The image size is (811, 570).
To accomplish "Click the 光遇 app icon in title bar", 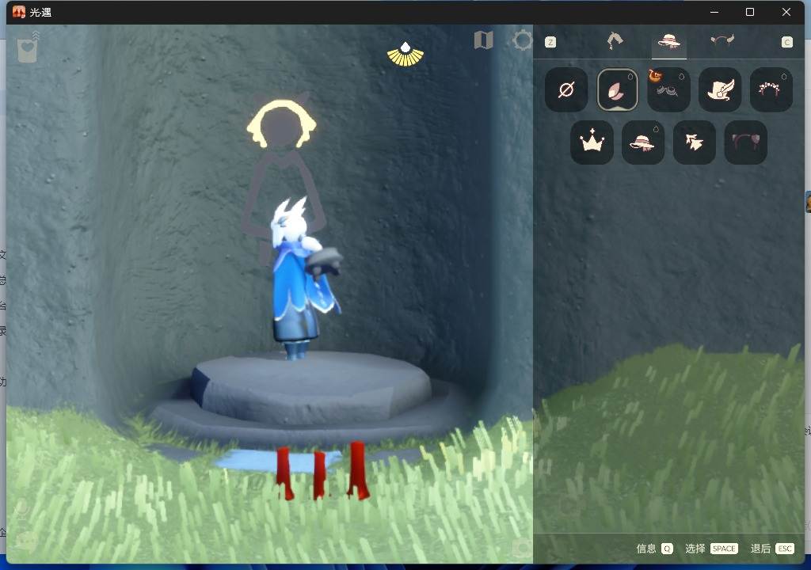I will click(x=19, y=12).
